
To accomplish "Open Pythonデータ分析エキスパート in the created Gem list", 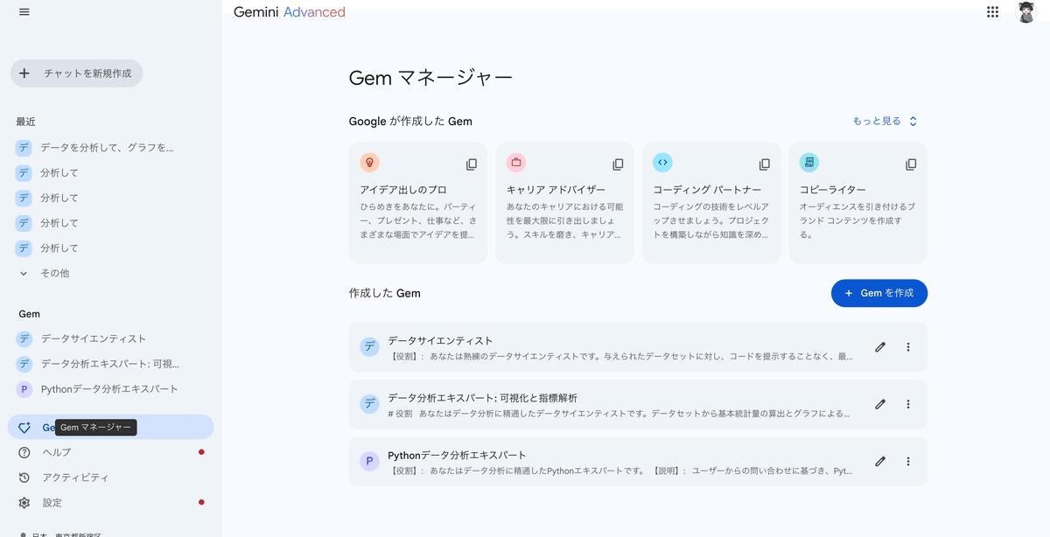I will point(638,461).
